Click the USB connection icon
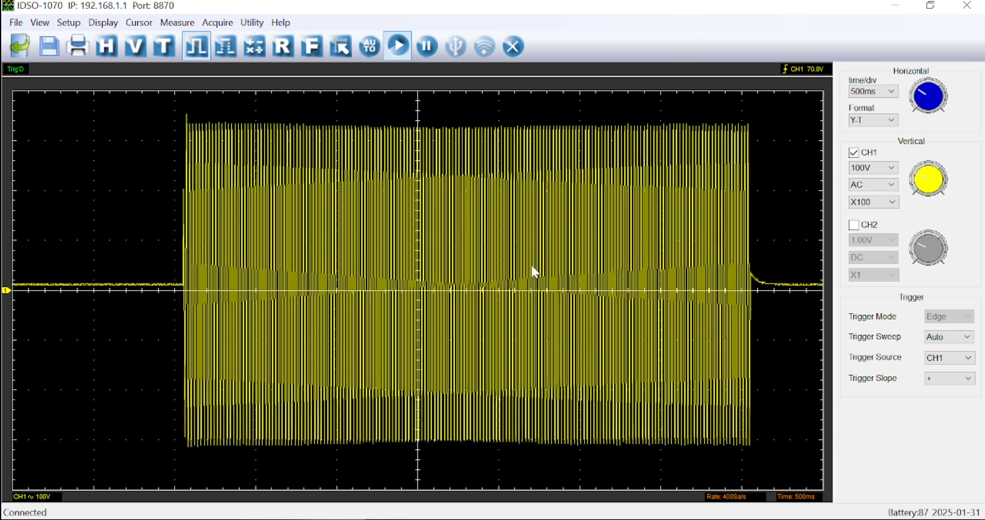Screen dimensions: 985x520 pos(456,46)
